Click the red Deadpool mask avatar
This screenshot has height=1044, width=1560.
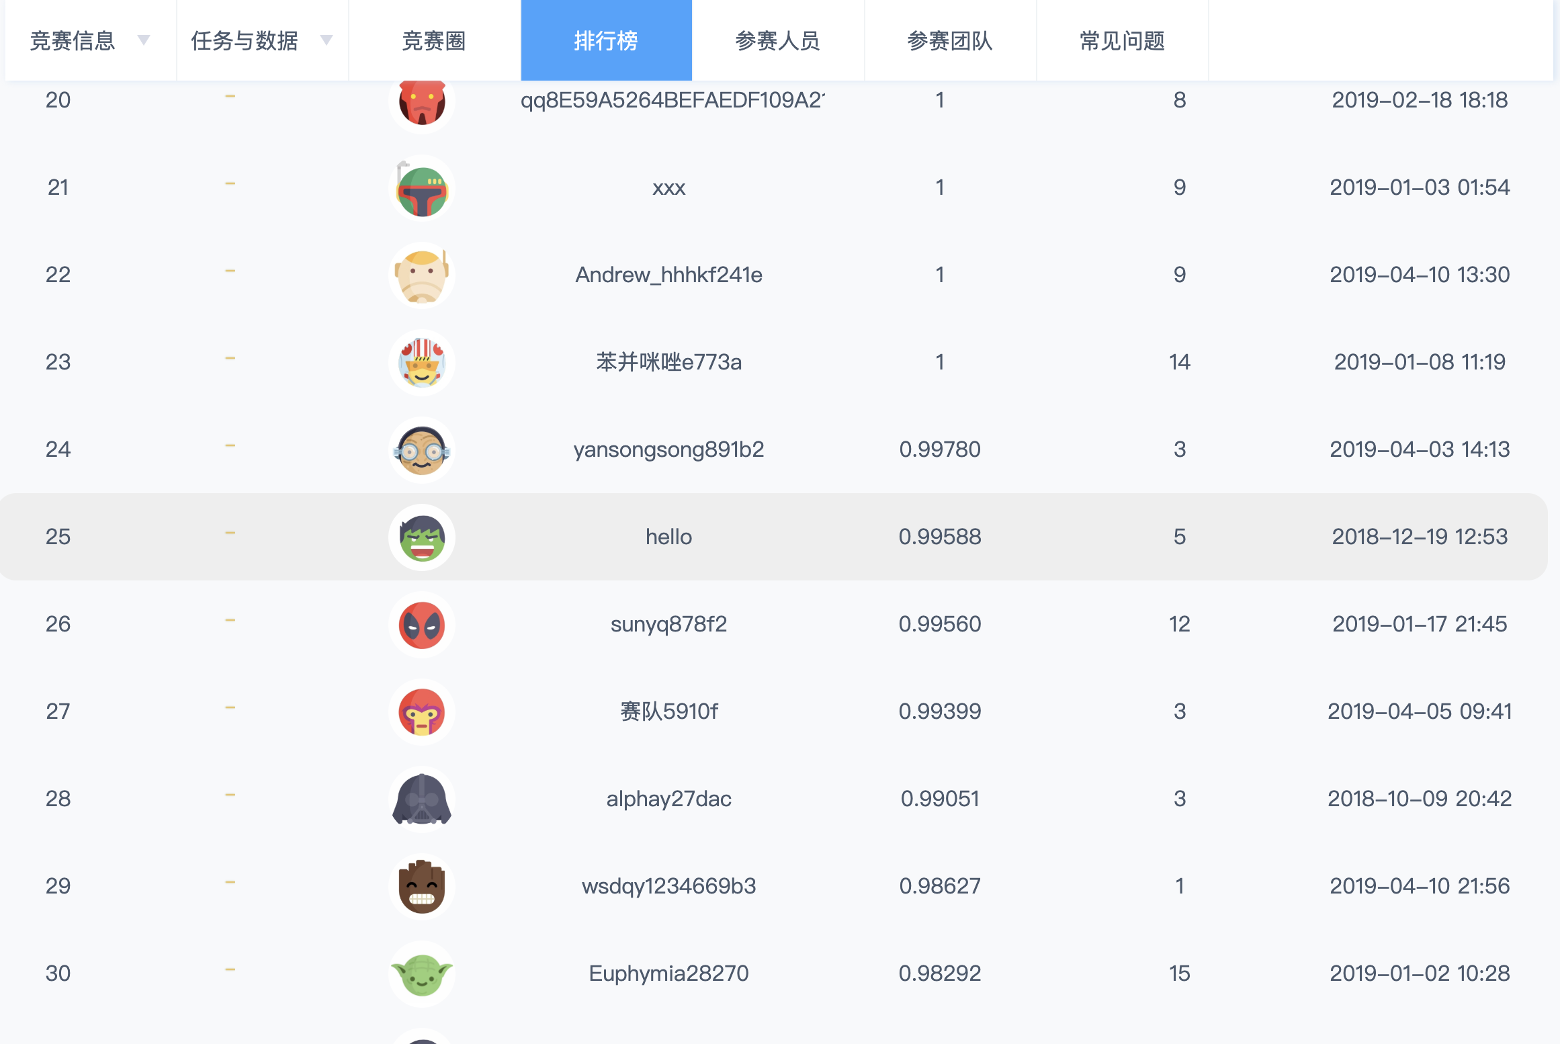pyautogui.click(x=422, y=625)
